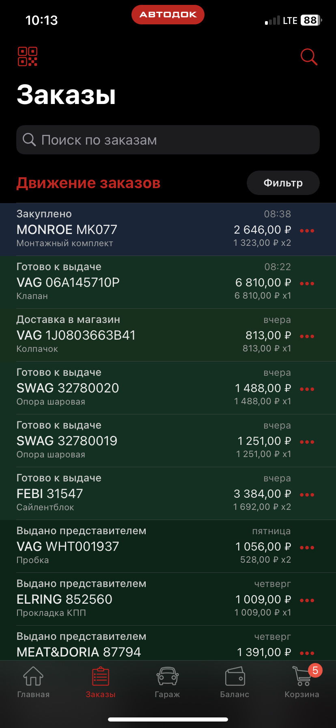Go to the Гараж tab
The width and height of the screenshot is (336, 728).
[168, 681]
